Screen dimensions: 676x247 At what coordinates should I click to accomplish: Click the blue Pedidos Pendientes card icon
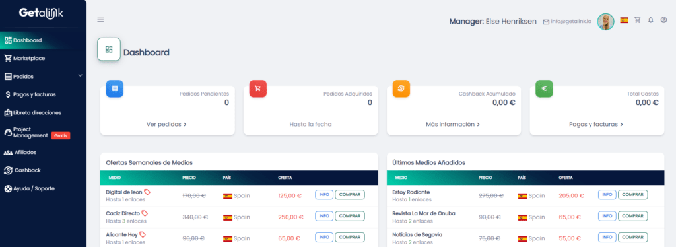(x=115, y=88)
